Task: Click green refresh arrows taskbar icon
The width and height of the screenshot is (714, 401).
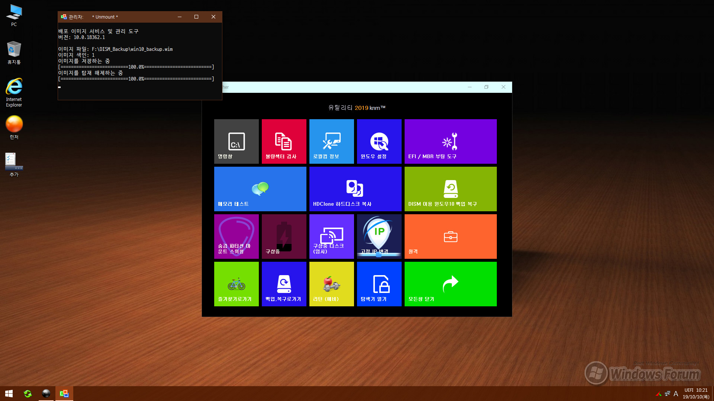Action: point(28,394)
